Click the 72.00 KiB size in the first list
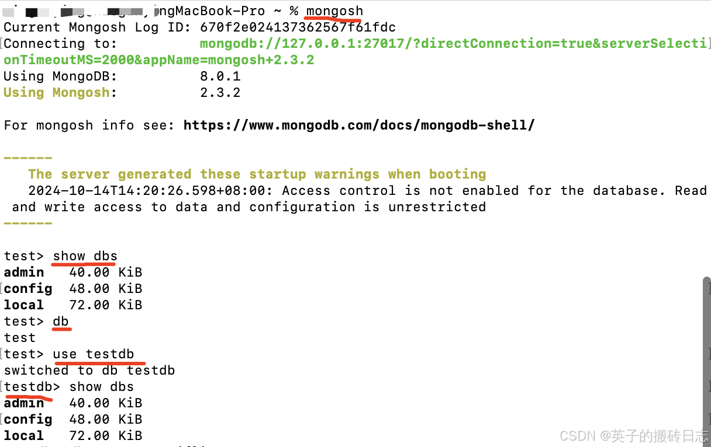 coord(105,305)
